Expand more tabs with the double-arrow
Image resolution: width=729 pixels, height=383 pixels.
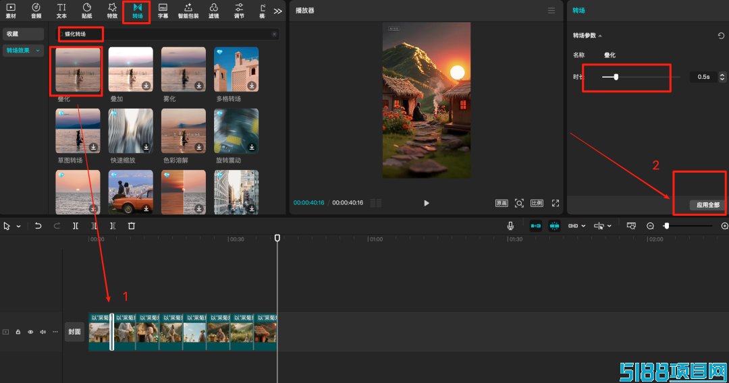(277, 11)
